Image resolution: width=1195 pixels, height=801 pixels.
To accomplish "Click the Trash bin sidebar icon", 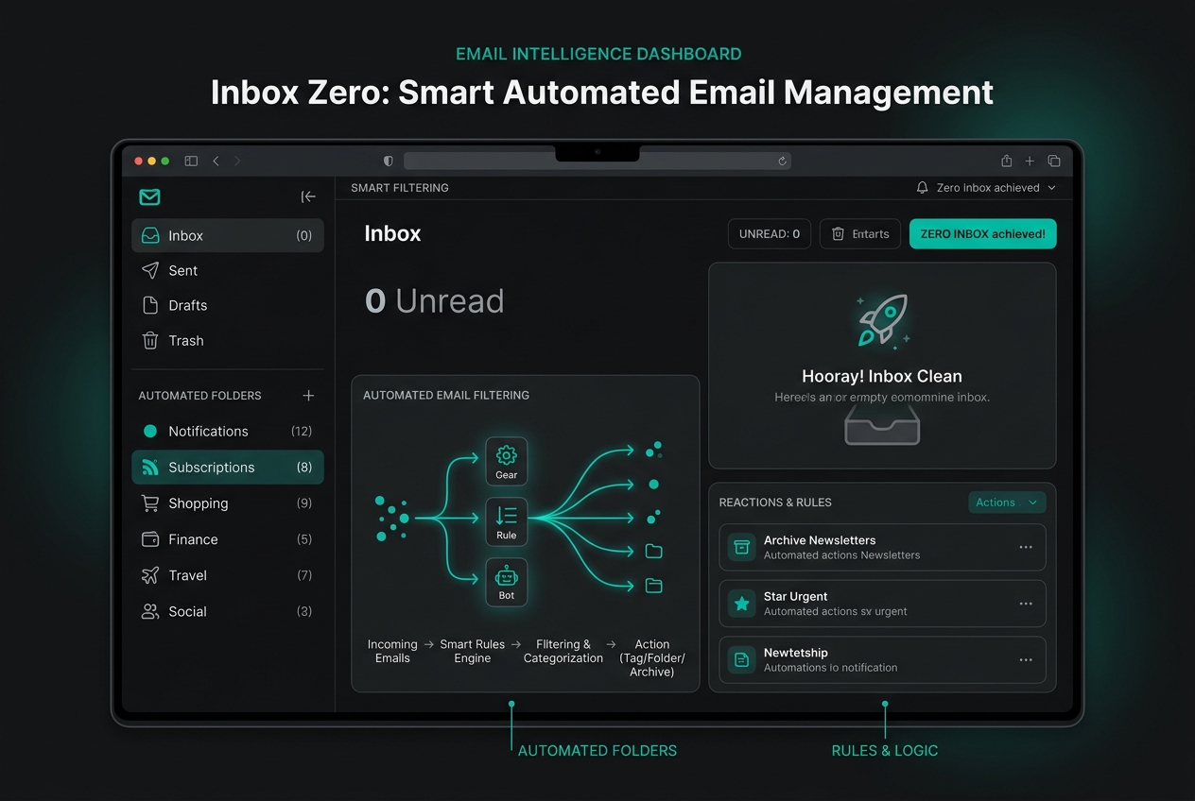I will (x=149, y=341).
